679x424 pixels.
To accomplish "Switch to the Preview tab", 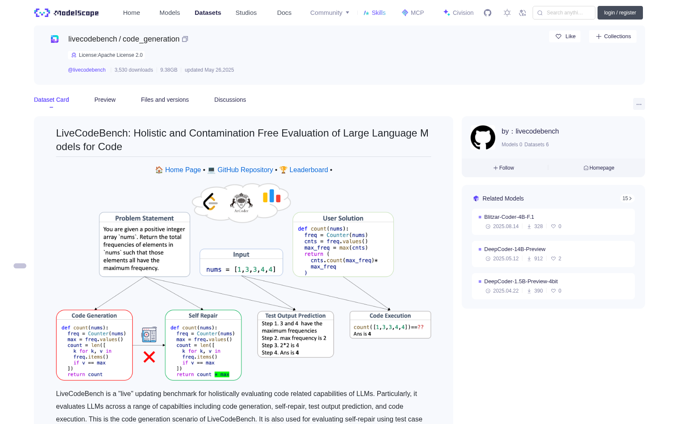I will (105, 100).
